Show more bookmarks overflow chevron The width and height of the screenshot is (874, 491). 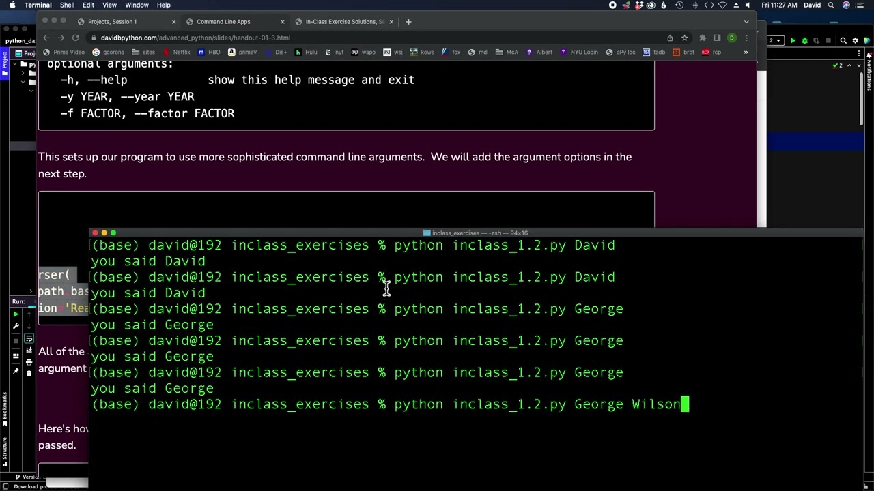click(746, 52)
